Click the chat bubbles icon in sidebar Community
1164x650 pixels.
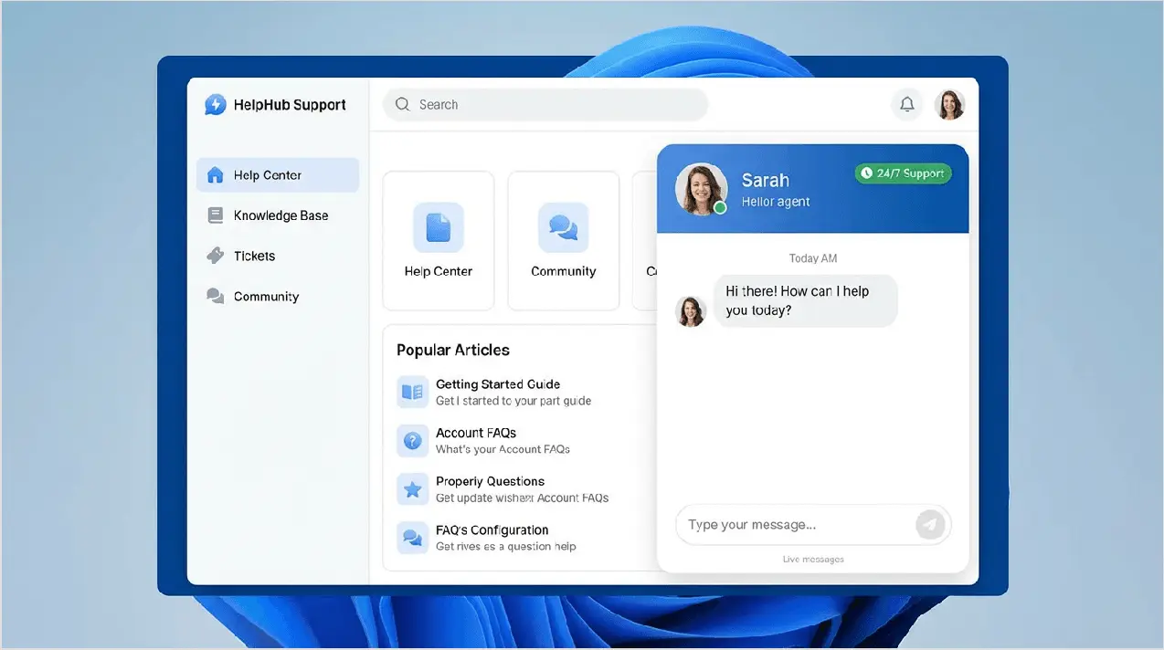[x=215, y=297]
